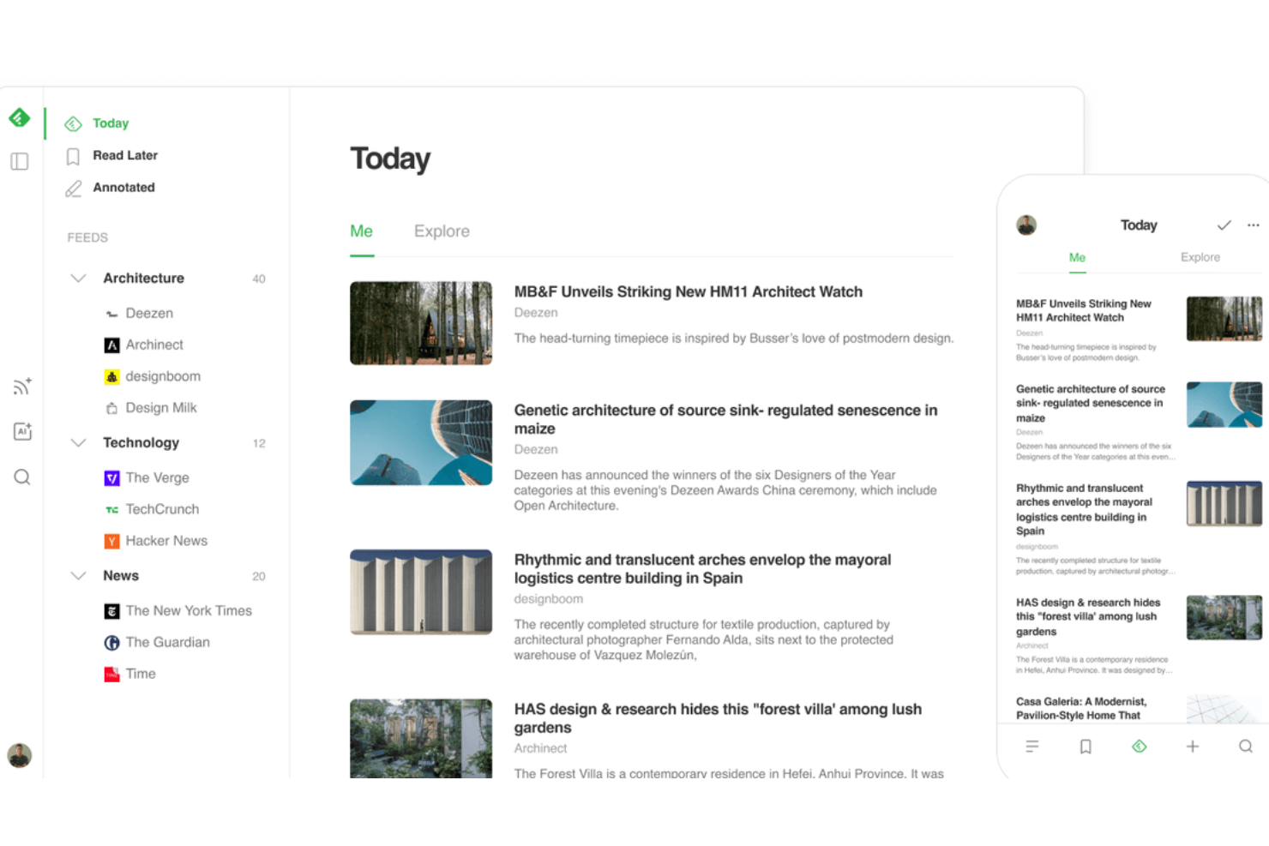Collapse the Architecture feed folder chevron
Image resolution: width=1269 pixels, height=846 pixels.
(78, 279)
